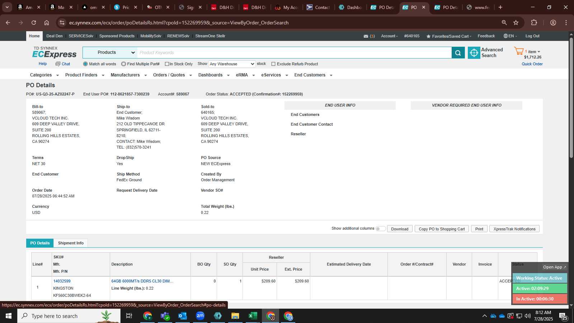The width and height of the screenshot is (574, 323).
Task: Open the Chat icon link
Action: [x=63, y=64]
